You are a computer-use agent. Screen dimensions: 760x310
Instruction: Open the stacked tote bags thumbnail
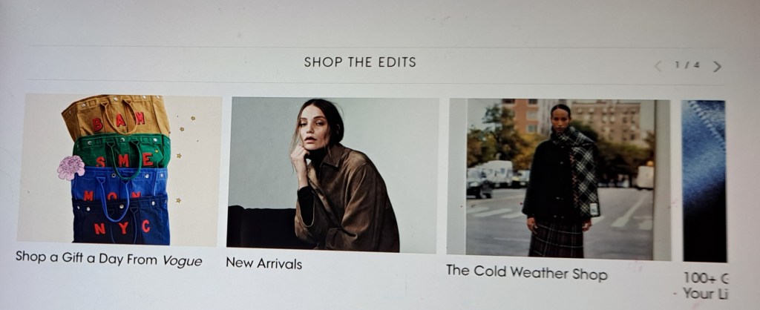pyautogui.click(x=119, y=170)
